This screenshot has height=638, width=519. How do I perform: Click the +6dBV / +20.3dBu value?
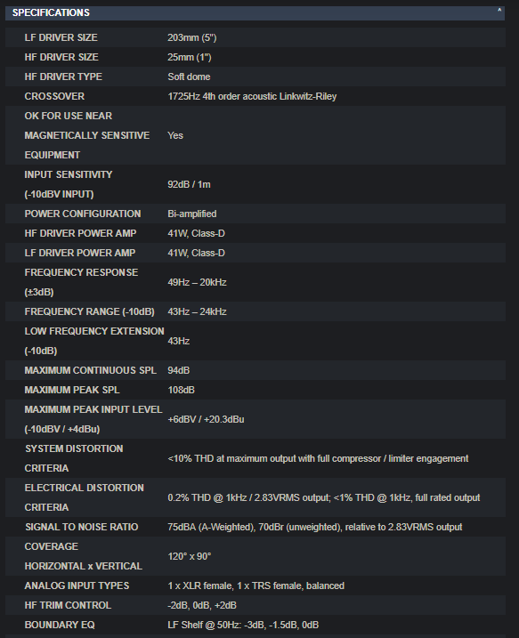click(206, 419)
